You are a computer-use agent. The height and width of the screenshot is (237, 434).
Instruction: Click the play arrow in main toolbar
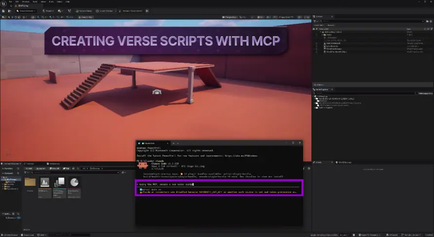point(147,11)
